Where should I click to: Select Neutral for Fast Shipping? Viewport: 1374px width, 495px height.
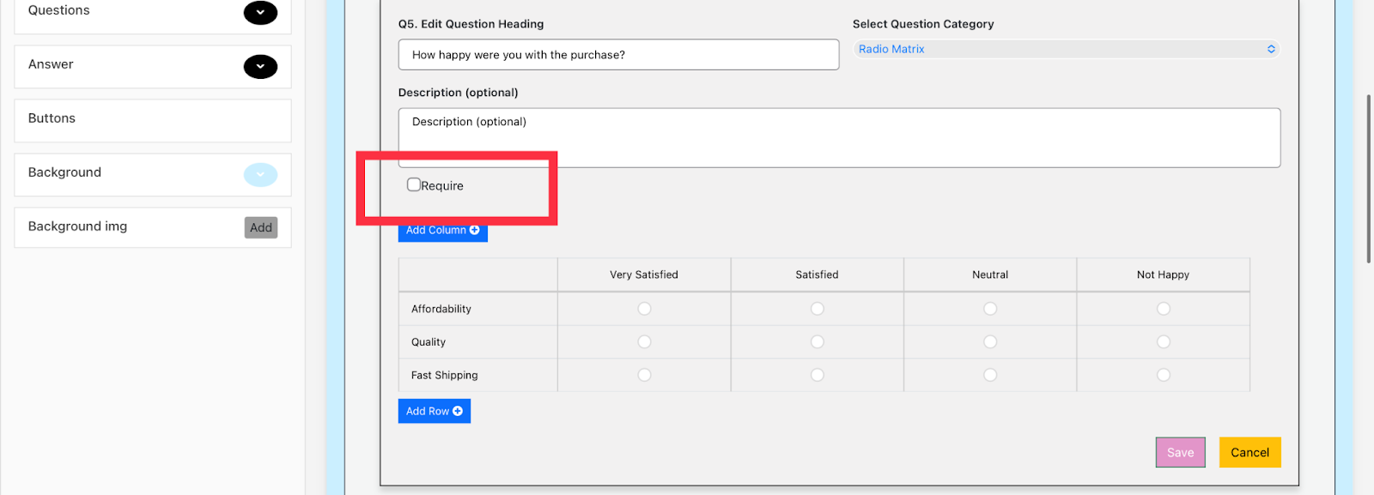click(x=990, y=375)
